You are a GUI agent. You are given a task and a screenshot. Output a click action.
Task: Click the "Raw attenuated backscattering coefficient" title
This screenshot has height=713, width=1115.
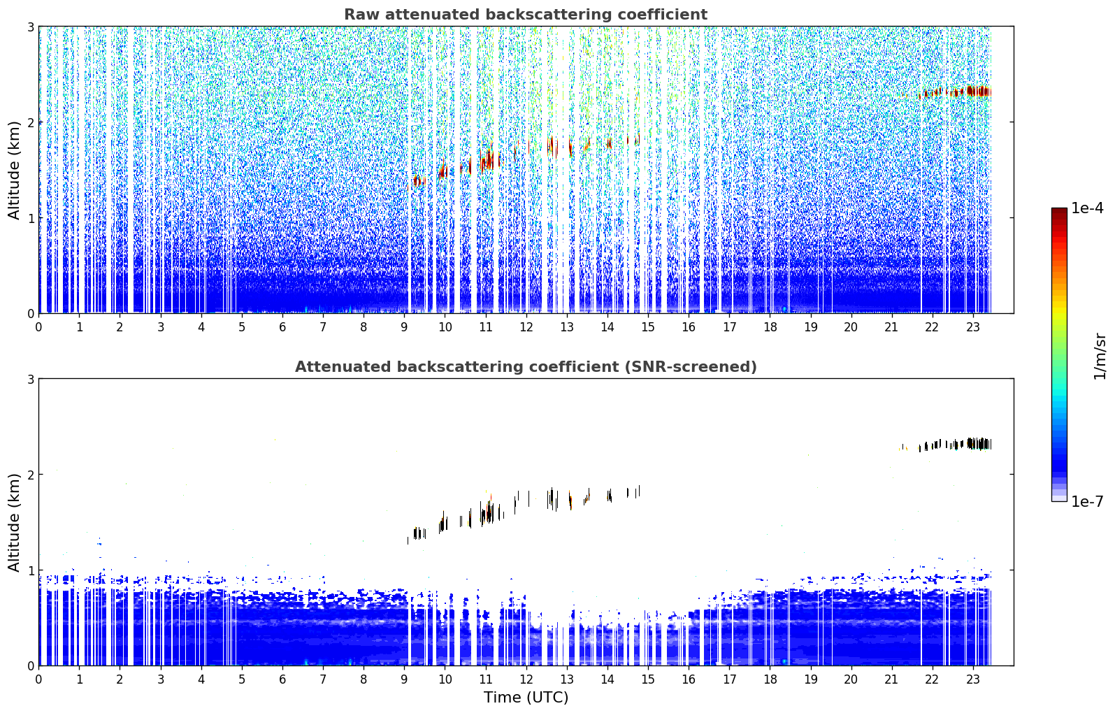click(525, 15)
